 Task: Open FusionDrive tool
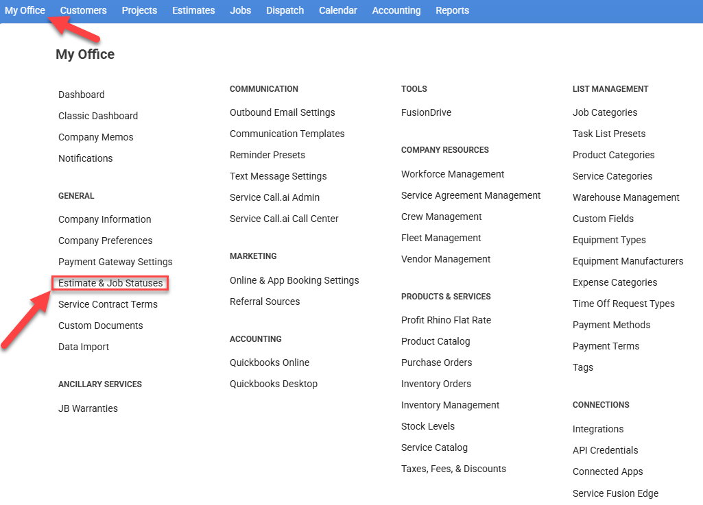point(427,112)
